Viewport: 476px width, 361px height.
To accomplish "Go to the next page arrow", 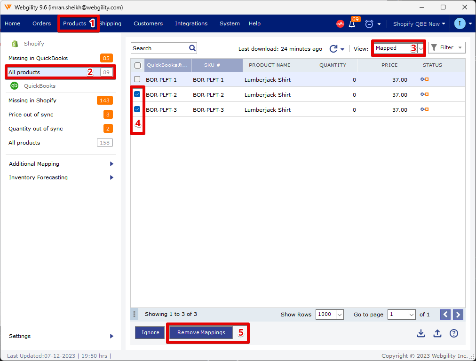I will pos(458,315).
